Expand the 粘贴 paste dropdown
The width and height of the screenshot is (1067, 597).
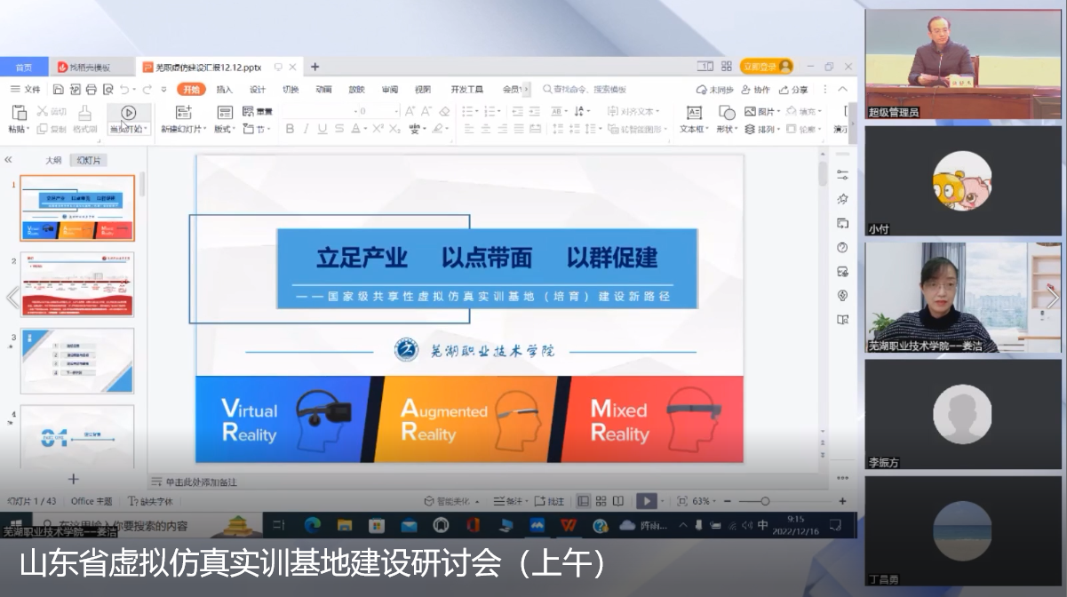20,129
